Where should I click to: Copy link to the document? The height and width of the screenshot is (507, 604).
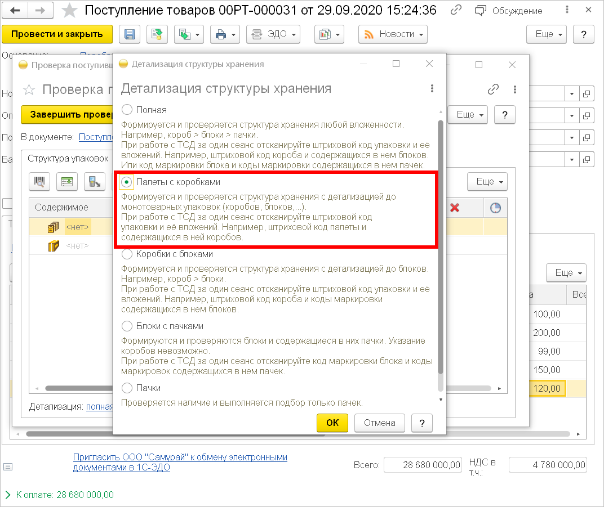point(456,10)
